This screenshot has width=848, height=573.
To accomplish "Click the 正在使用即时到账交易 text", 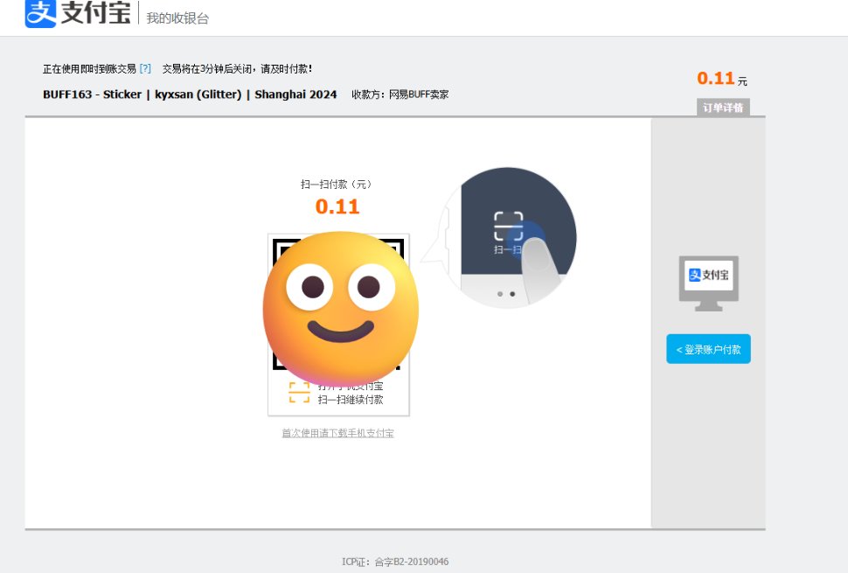I will click(x=89, y=69).
